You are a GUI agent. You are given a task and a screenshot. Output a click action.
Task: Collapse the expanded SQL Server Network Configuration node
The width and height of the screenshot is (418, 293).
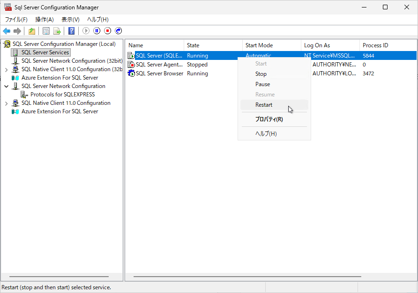point(6,86)
